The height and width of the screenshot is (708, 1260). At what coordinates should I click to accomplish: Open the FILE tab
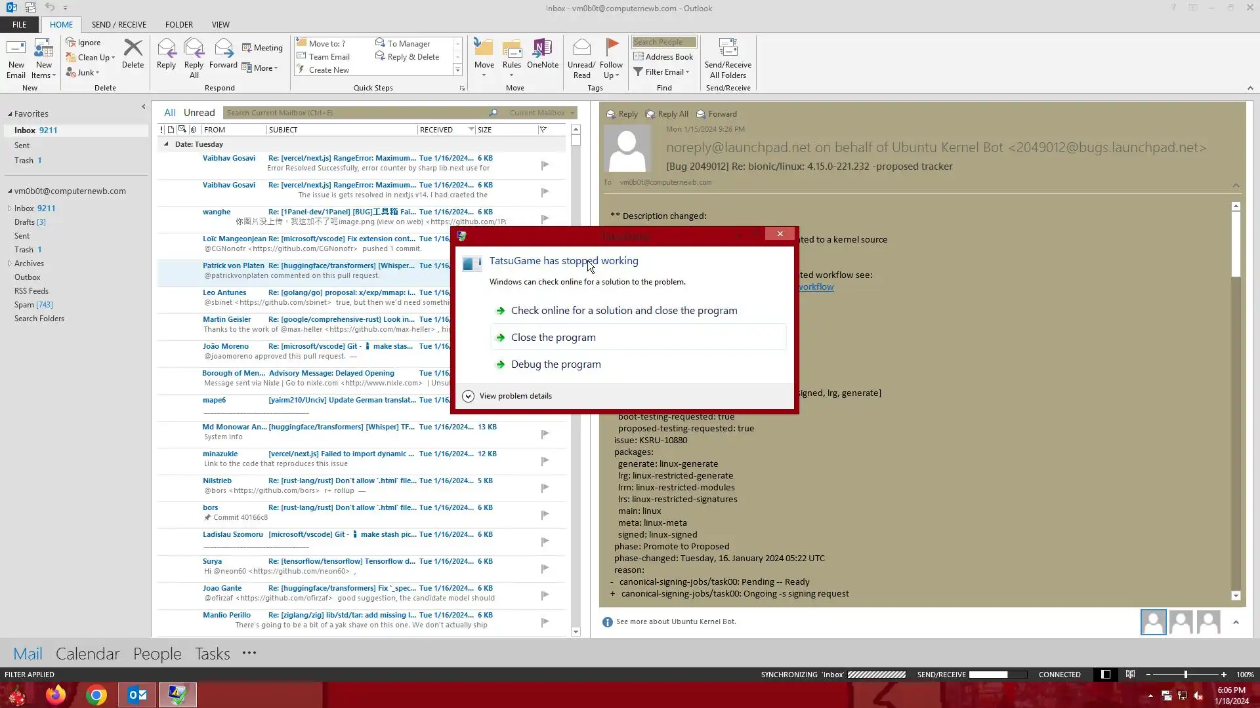[20, 25]
